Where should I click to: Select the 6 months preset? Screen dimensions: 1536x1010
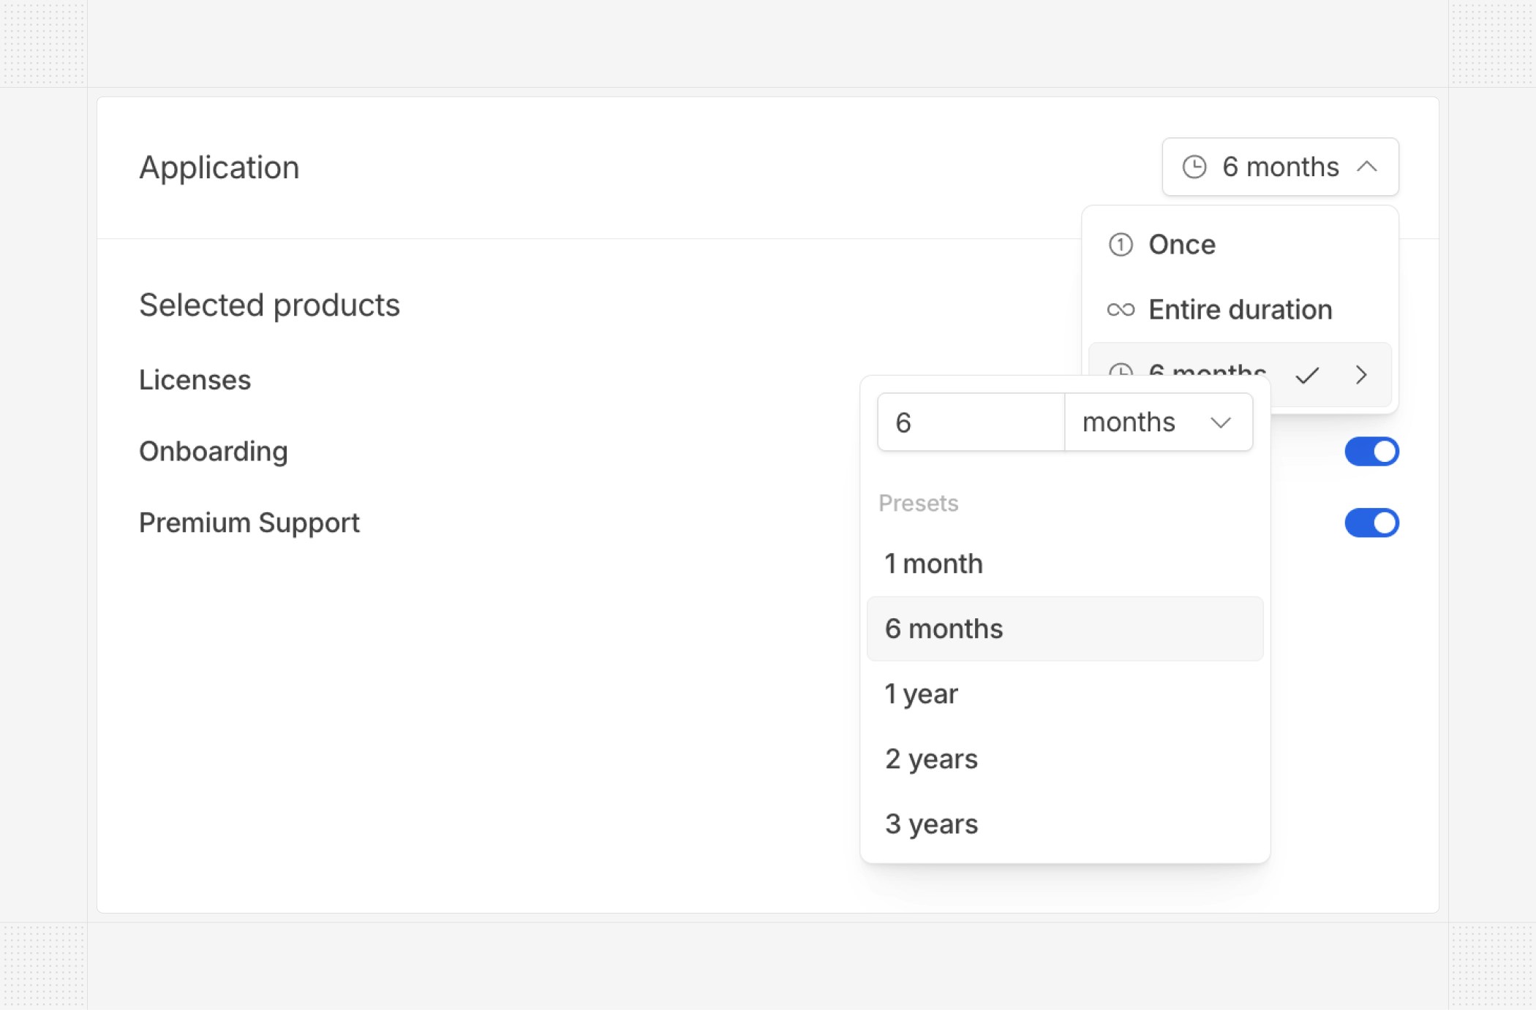click(944, 629)
